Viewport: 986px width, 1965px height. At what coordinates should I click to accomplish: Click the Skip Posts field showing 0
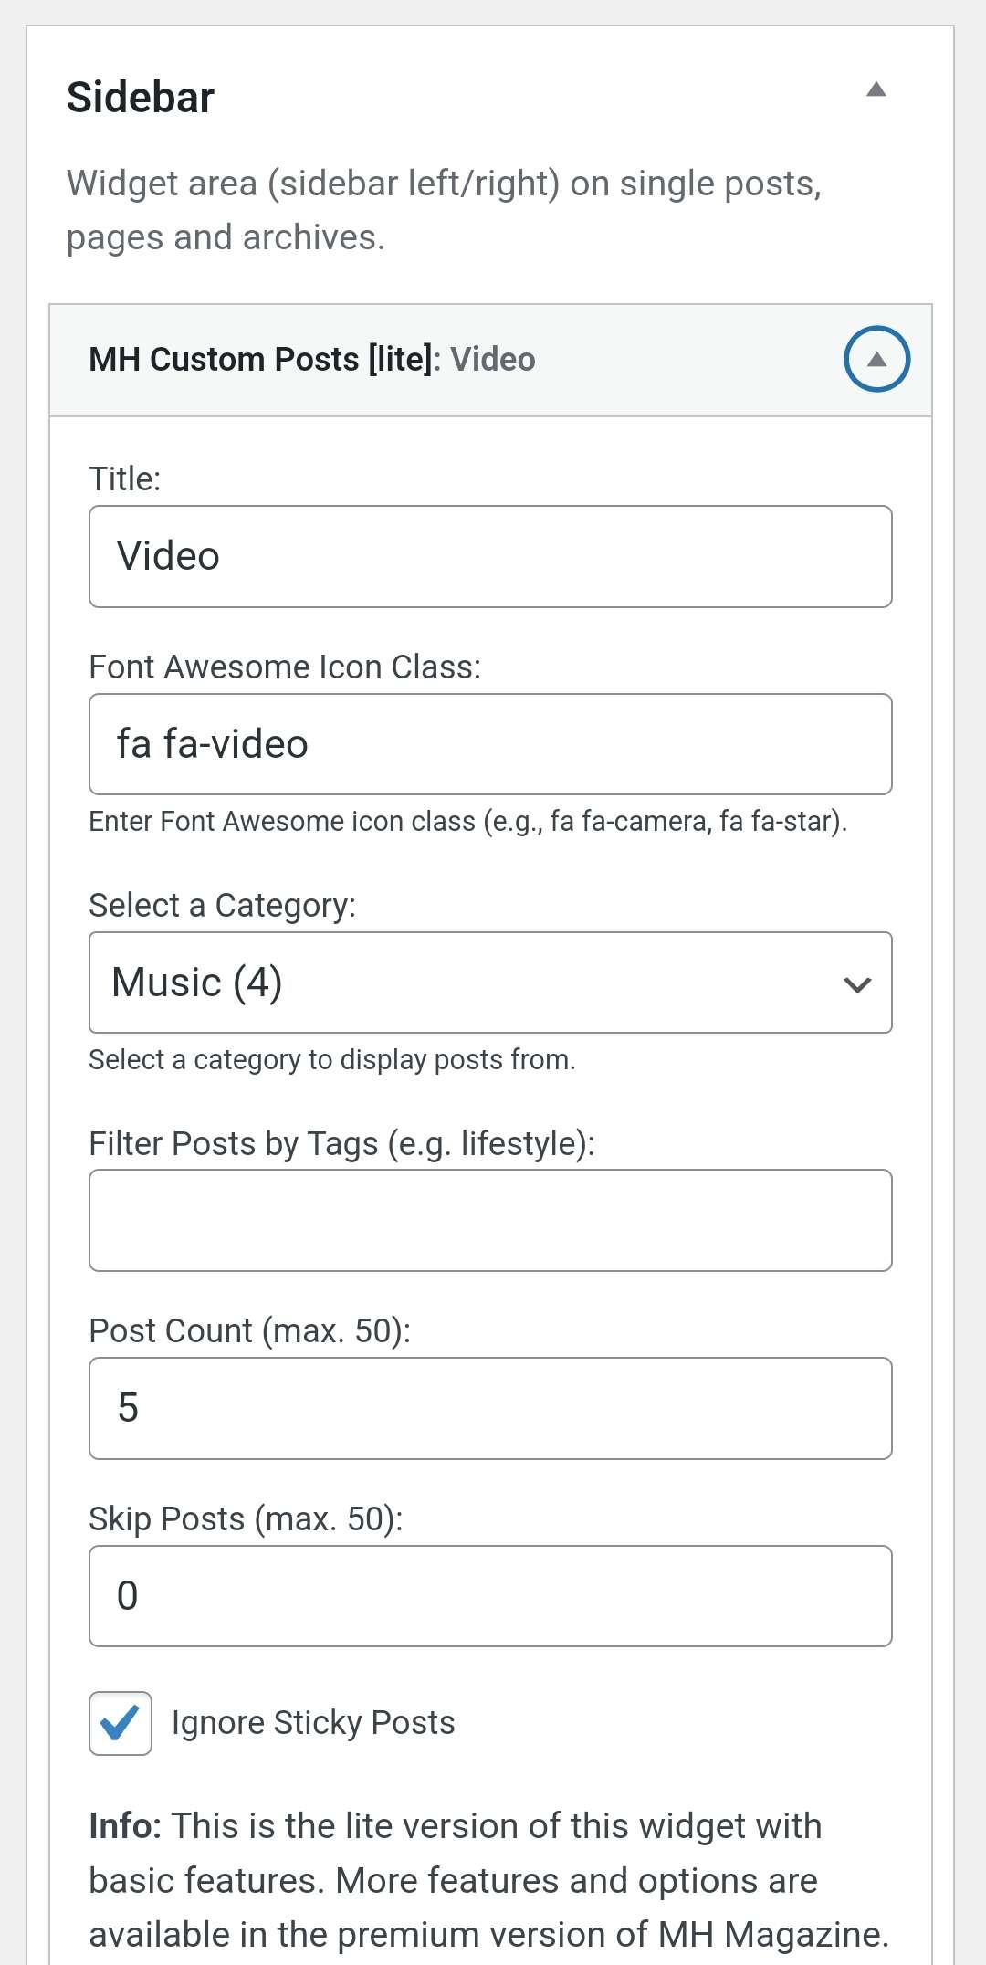click(490, 1596)
